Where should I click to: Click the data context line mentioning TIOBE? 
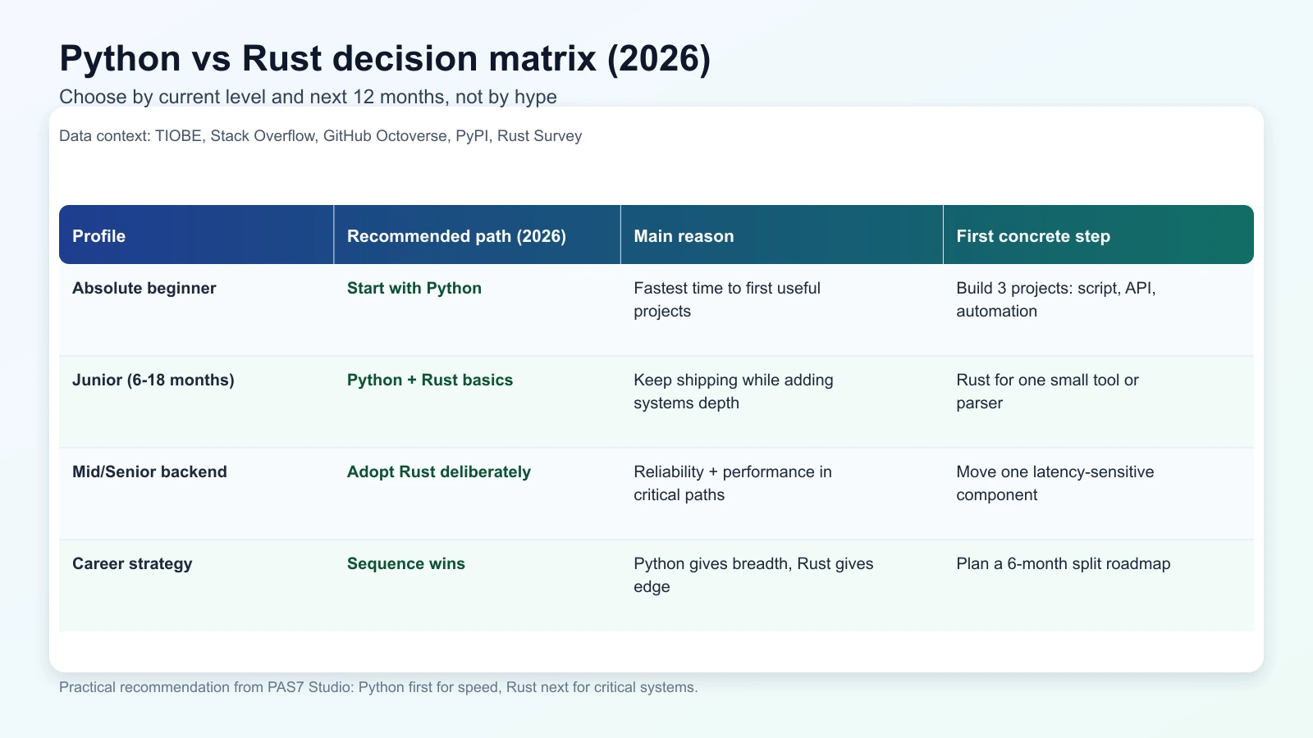[x=320, y=136]
